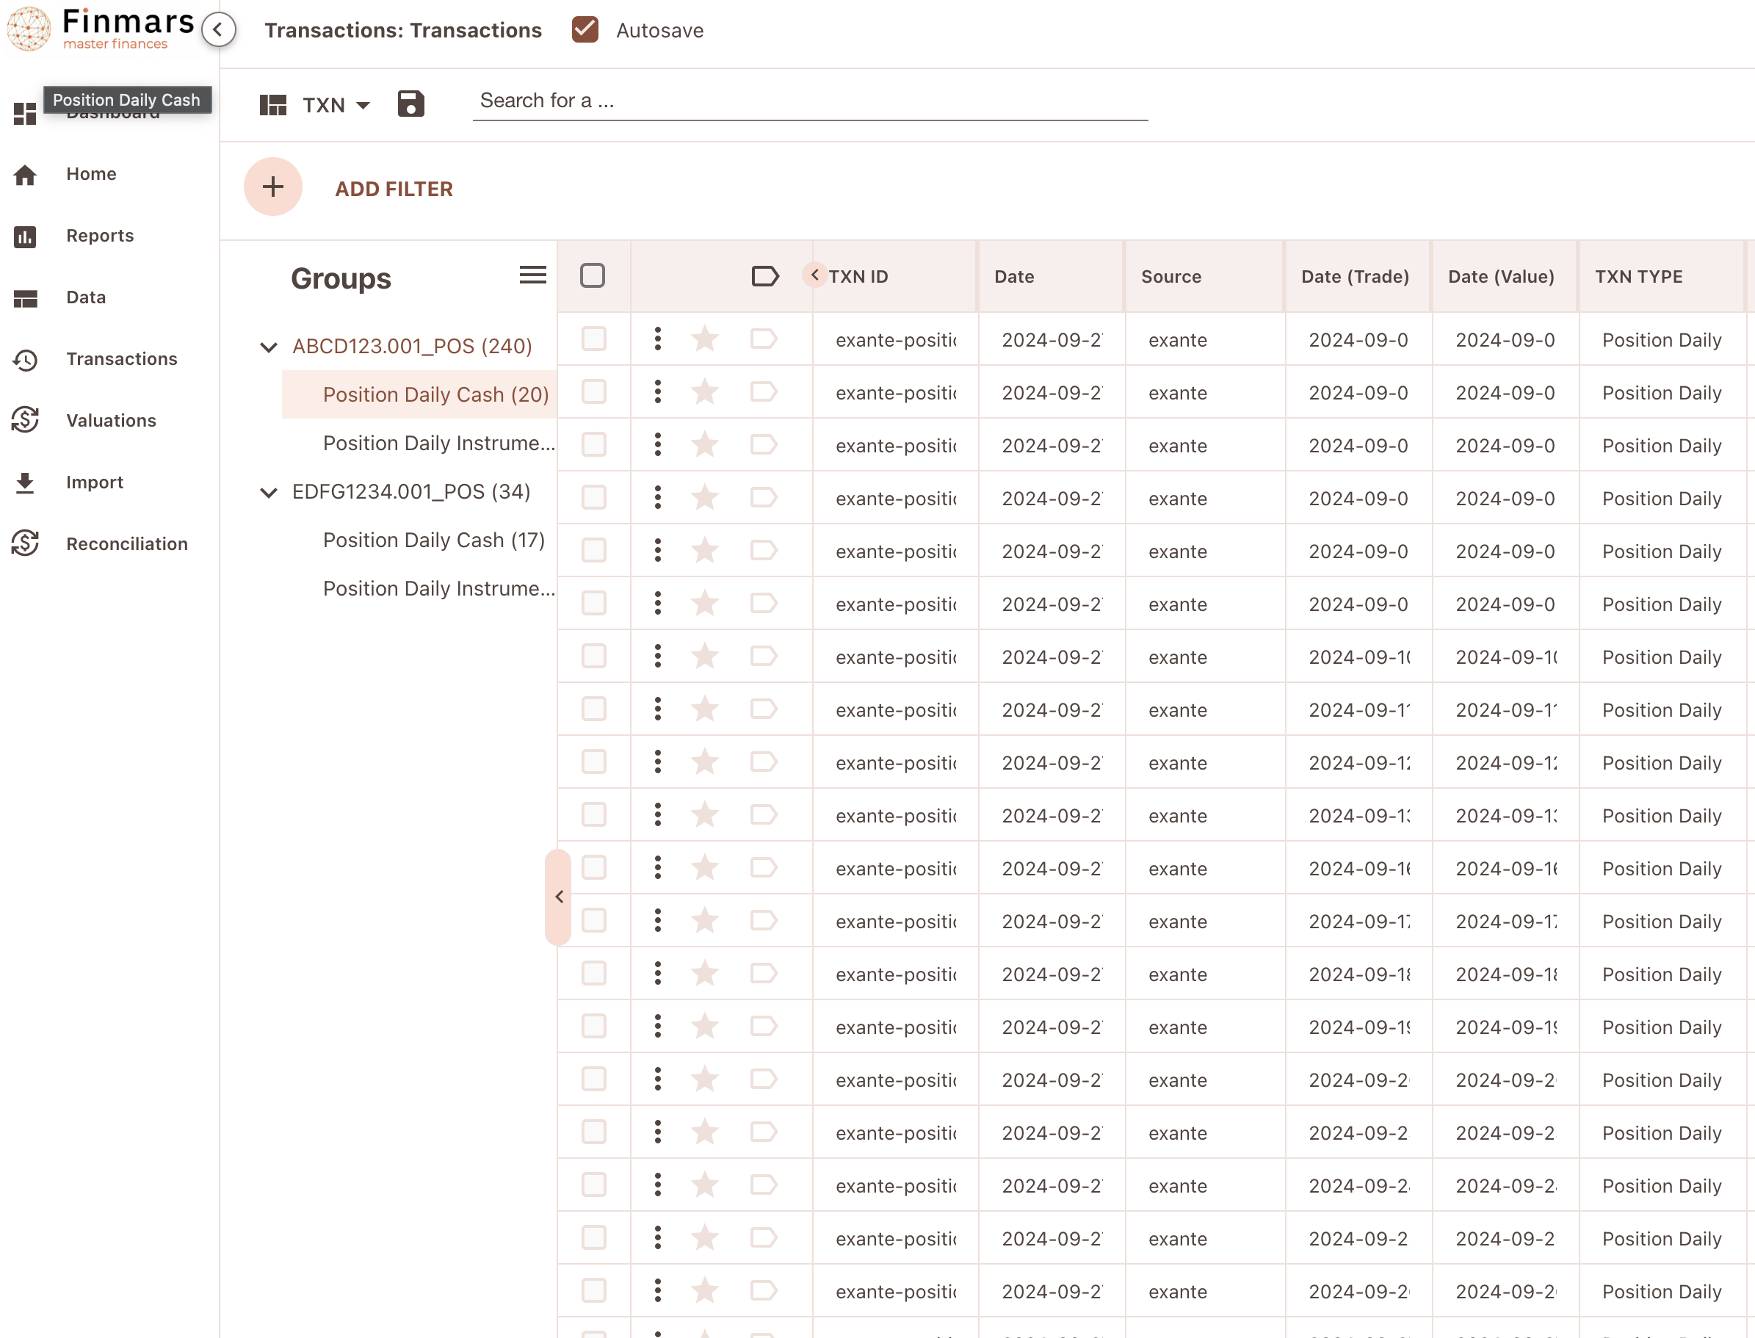Toggle the Autosave checkbox
This screenshot has height=1338, width=1755.
coord(585,29)
